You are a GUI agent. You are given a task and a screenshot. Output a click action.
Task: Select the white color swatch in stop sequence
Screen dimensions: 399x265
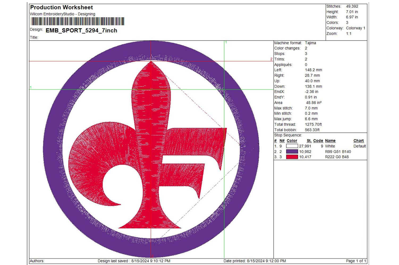click(292, 146)
